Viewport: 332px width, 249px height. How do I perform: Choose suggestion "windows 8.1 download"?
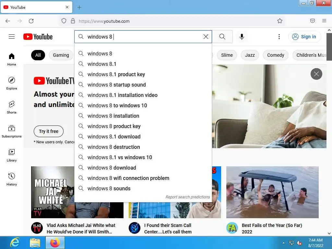point(143,136)
